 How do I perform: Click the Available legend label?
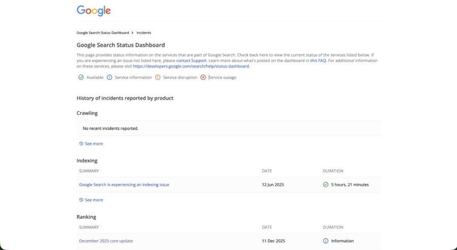click(95, 77)
